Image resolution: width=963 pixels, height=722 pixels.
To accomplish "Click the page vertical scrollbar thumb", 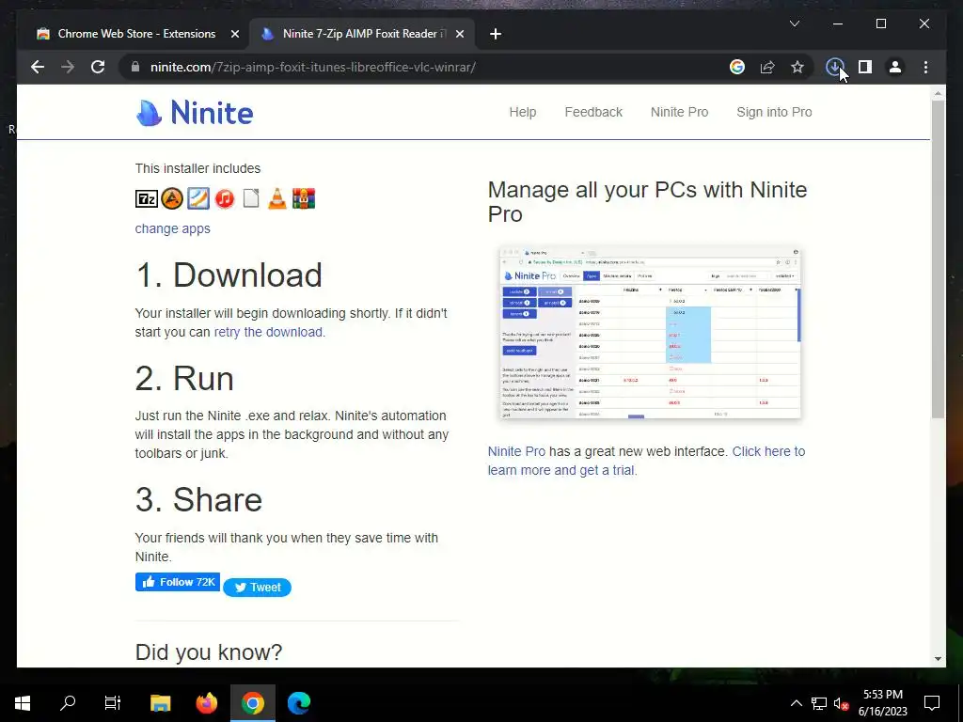I will [938, 259].
